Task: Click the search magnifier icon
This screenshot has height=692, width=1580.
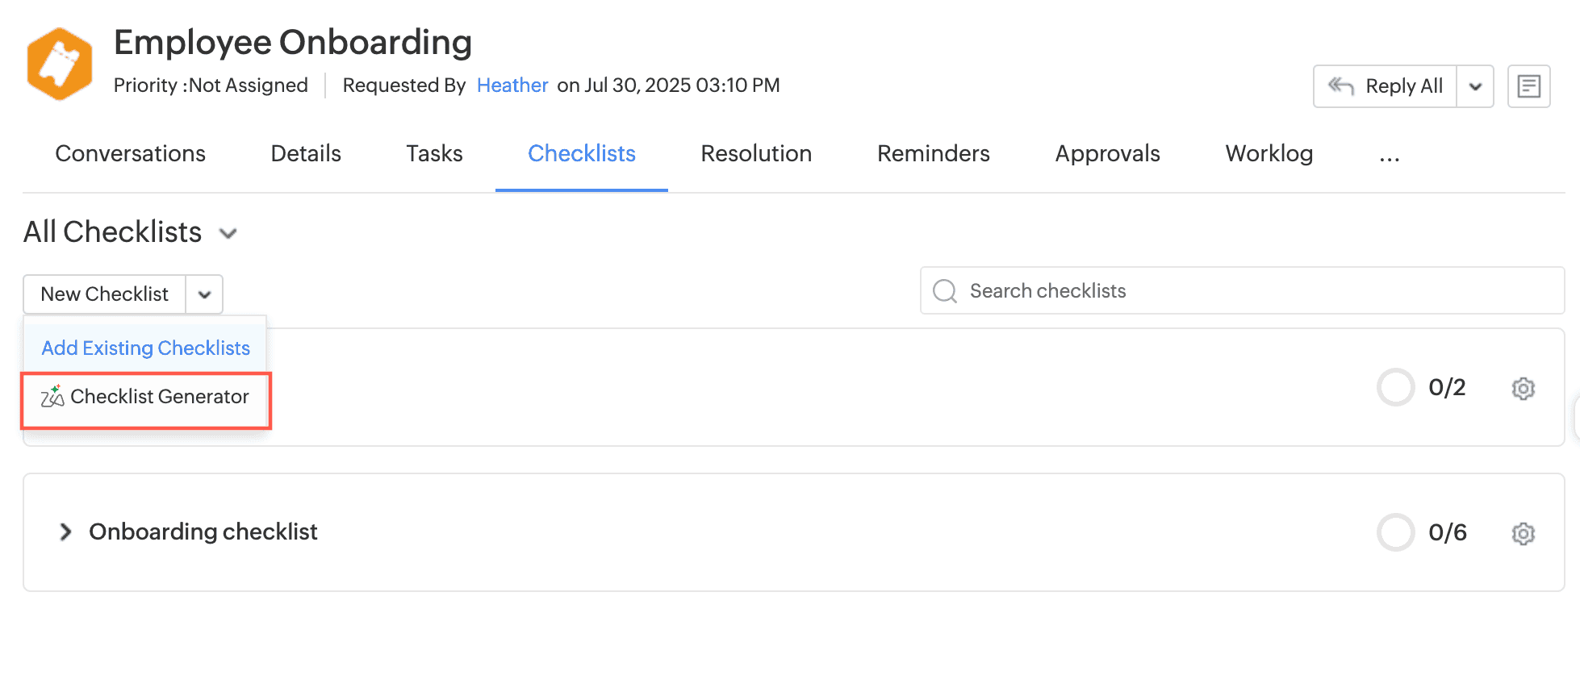Action: point(944,291)
